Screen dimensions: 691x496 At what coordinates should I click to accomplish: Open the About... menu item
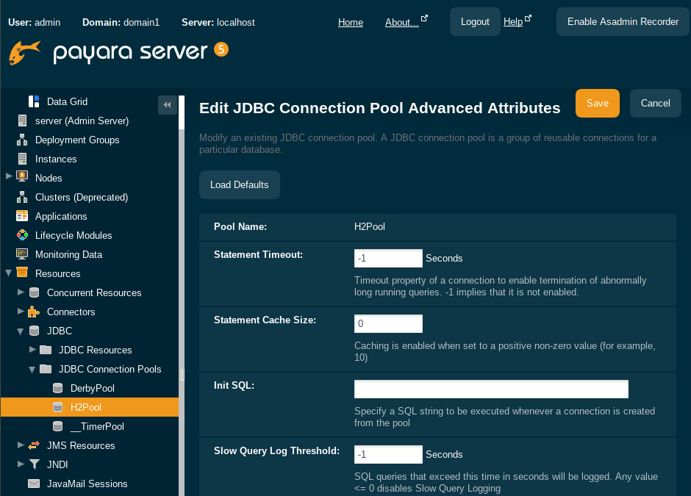click(x=403, y=22)
